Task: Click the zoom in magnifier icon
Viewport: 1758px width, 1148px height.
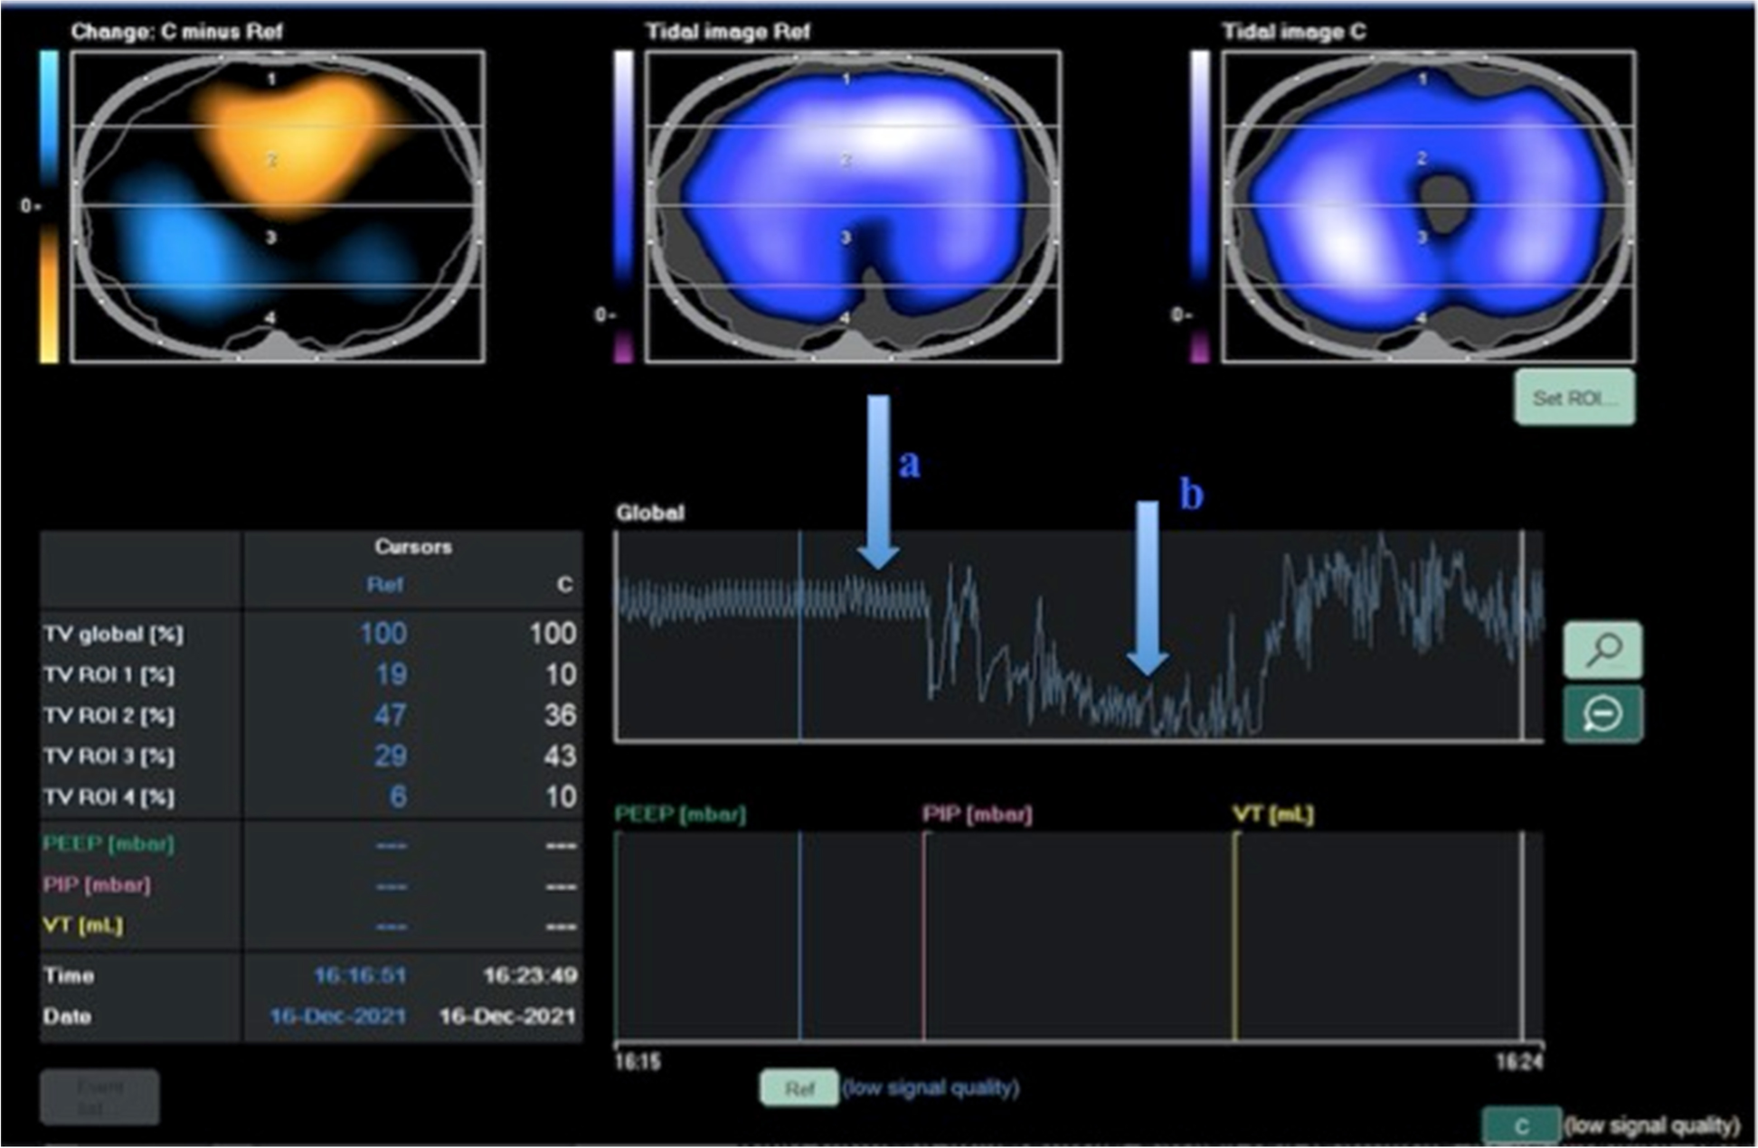Action: click(x=1602, y=649)
